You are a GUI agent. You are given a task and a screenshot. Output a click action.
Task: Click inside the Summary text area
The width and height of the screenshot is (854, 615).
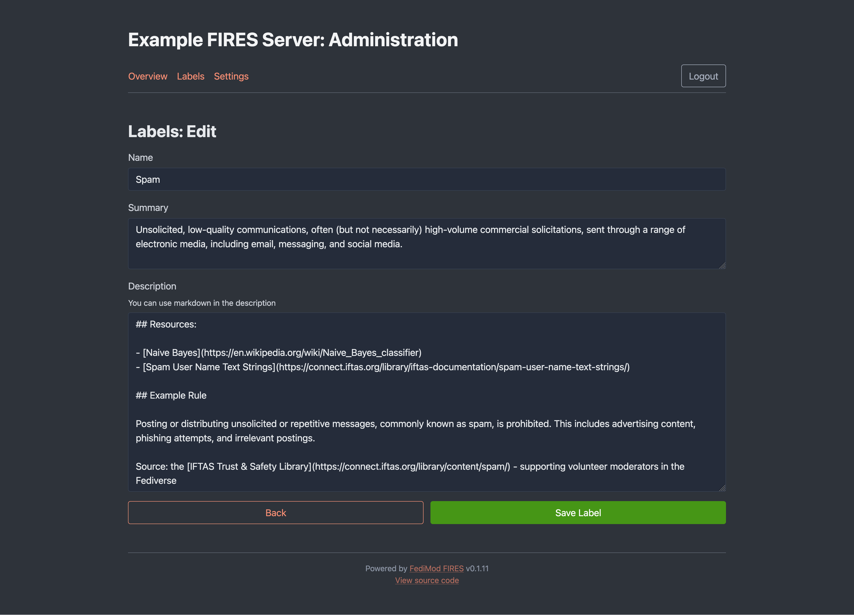427,243
